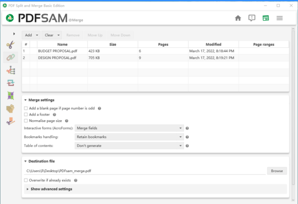
Task: Show help for Add a footer
Action: (x=54, y=114)
